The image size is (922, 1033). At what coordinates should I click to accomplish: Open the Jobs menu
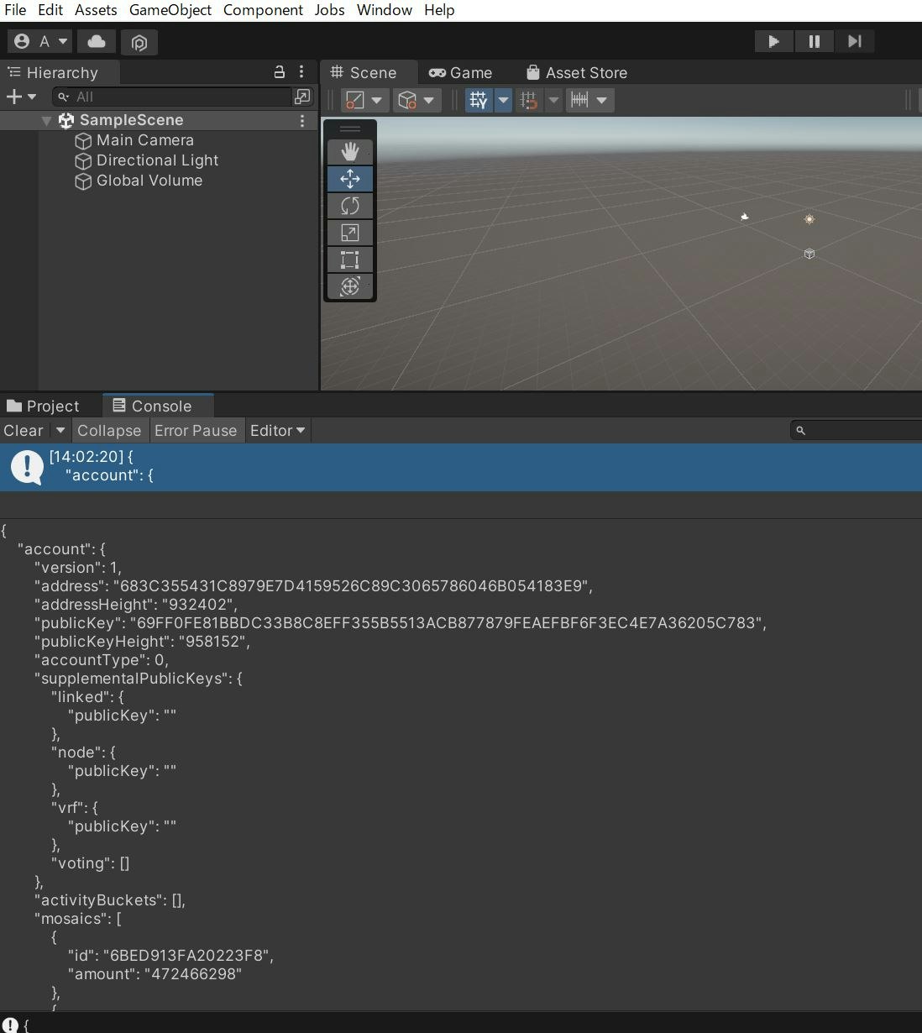pos(329,10)
